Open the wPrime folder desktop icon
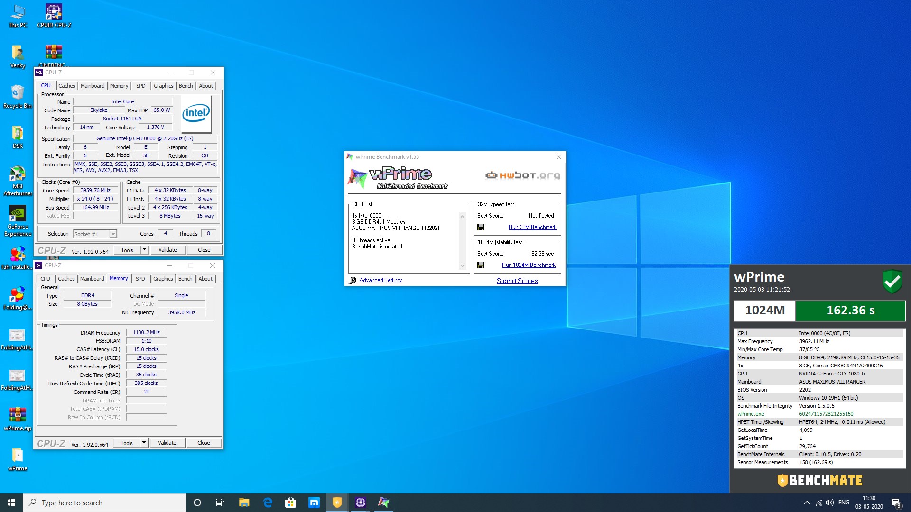Screen dimensions: 911x512 18,459
